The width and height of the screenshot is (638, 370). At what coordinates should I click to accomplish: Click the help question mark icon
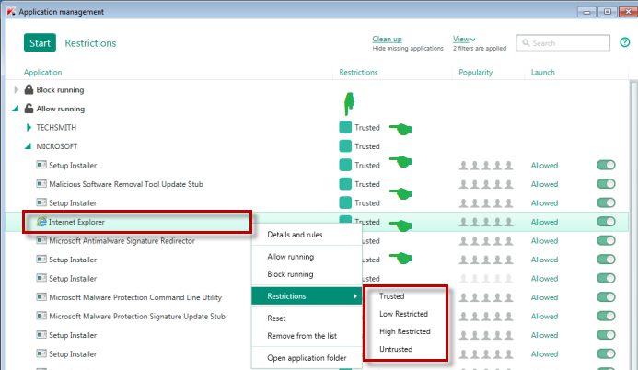pyautogui.click(x=624, y=42)
